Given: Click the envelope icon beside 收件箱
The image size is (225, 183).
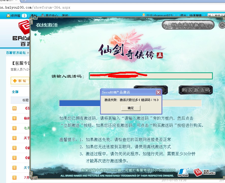Looking at the screenshot, I should (8, 16).
